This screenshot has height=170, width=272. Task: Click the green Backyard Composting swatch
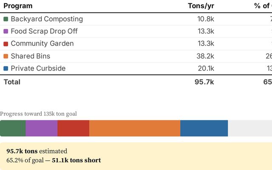click(6, 19)
